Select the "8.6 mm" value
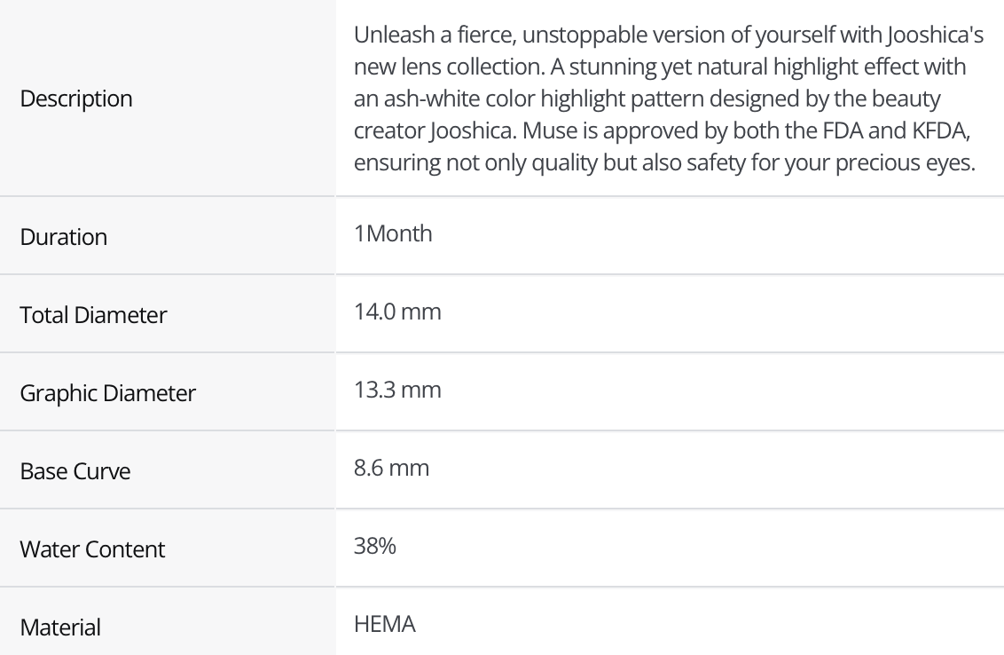Viewport: 1004px width, 655px height. (392, 468)
